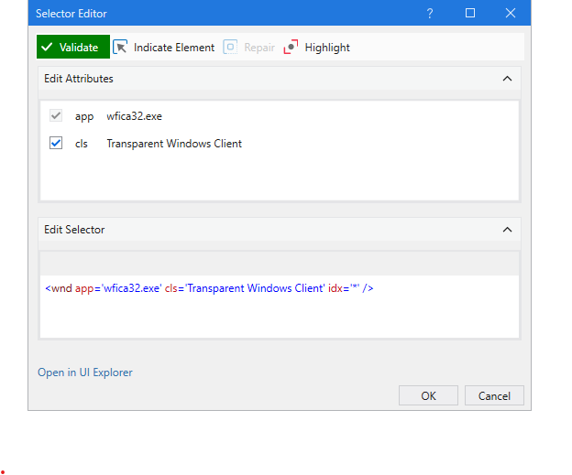Select the Transparent Windows Client value

174,144
